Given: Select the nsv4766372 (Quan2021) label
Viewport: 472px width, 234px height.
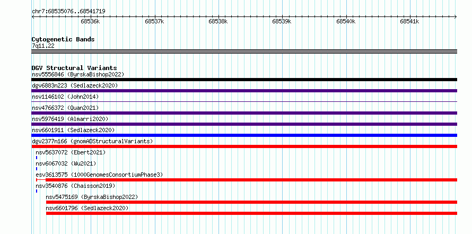Looking at the screenshot, I should [x=65, y=108].
